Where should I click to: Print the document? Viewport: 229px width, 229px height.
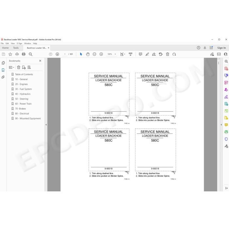[24, 54]
